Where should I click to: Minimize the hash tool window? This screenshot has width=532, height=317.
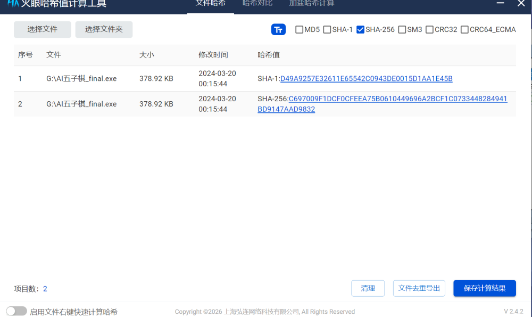pos(500,3)
